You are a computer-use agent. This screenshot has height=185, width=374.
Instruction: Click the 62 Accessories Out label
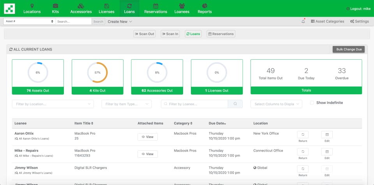coord(157,91)
